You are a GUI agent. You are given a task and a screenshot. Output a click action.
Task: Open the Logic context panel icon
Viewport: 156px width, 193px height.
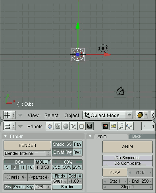click(50, 126)
